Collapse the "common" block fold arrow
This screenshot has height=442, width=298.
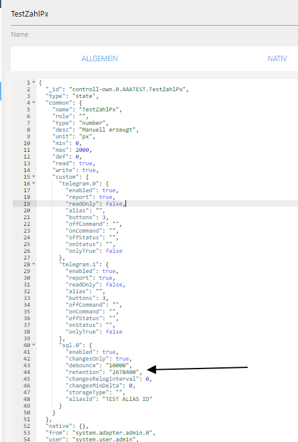tap(34, 103)
